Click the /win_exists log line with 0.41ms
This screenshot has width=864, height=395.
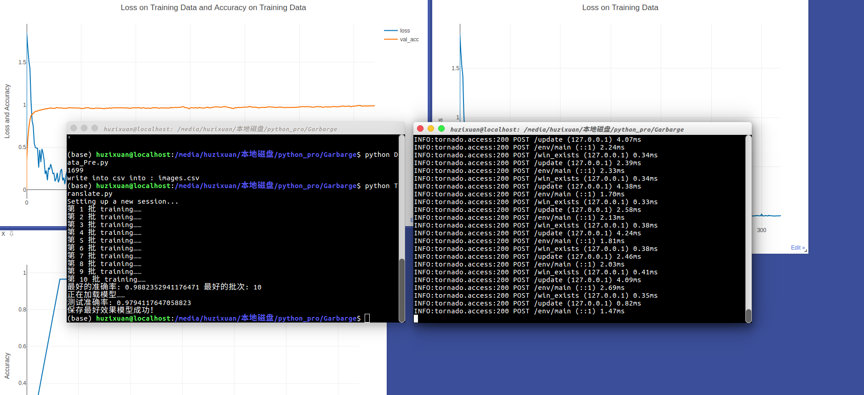(x=536, y=272)
